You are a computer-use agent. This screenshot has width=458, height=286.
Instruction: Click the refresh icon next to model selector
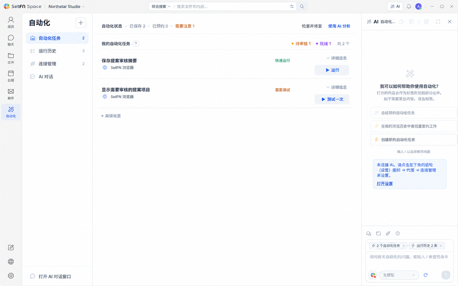[x=425, y=275]
